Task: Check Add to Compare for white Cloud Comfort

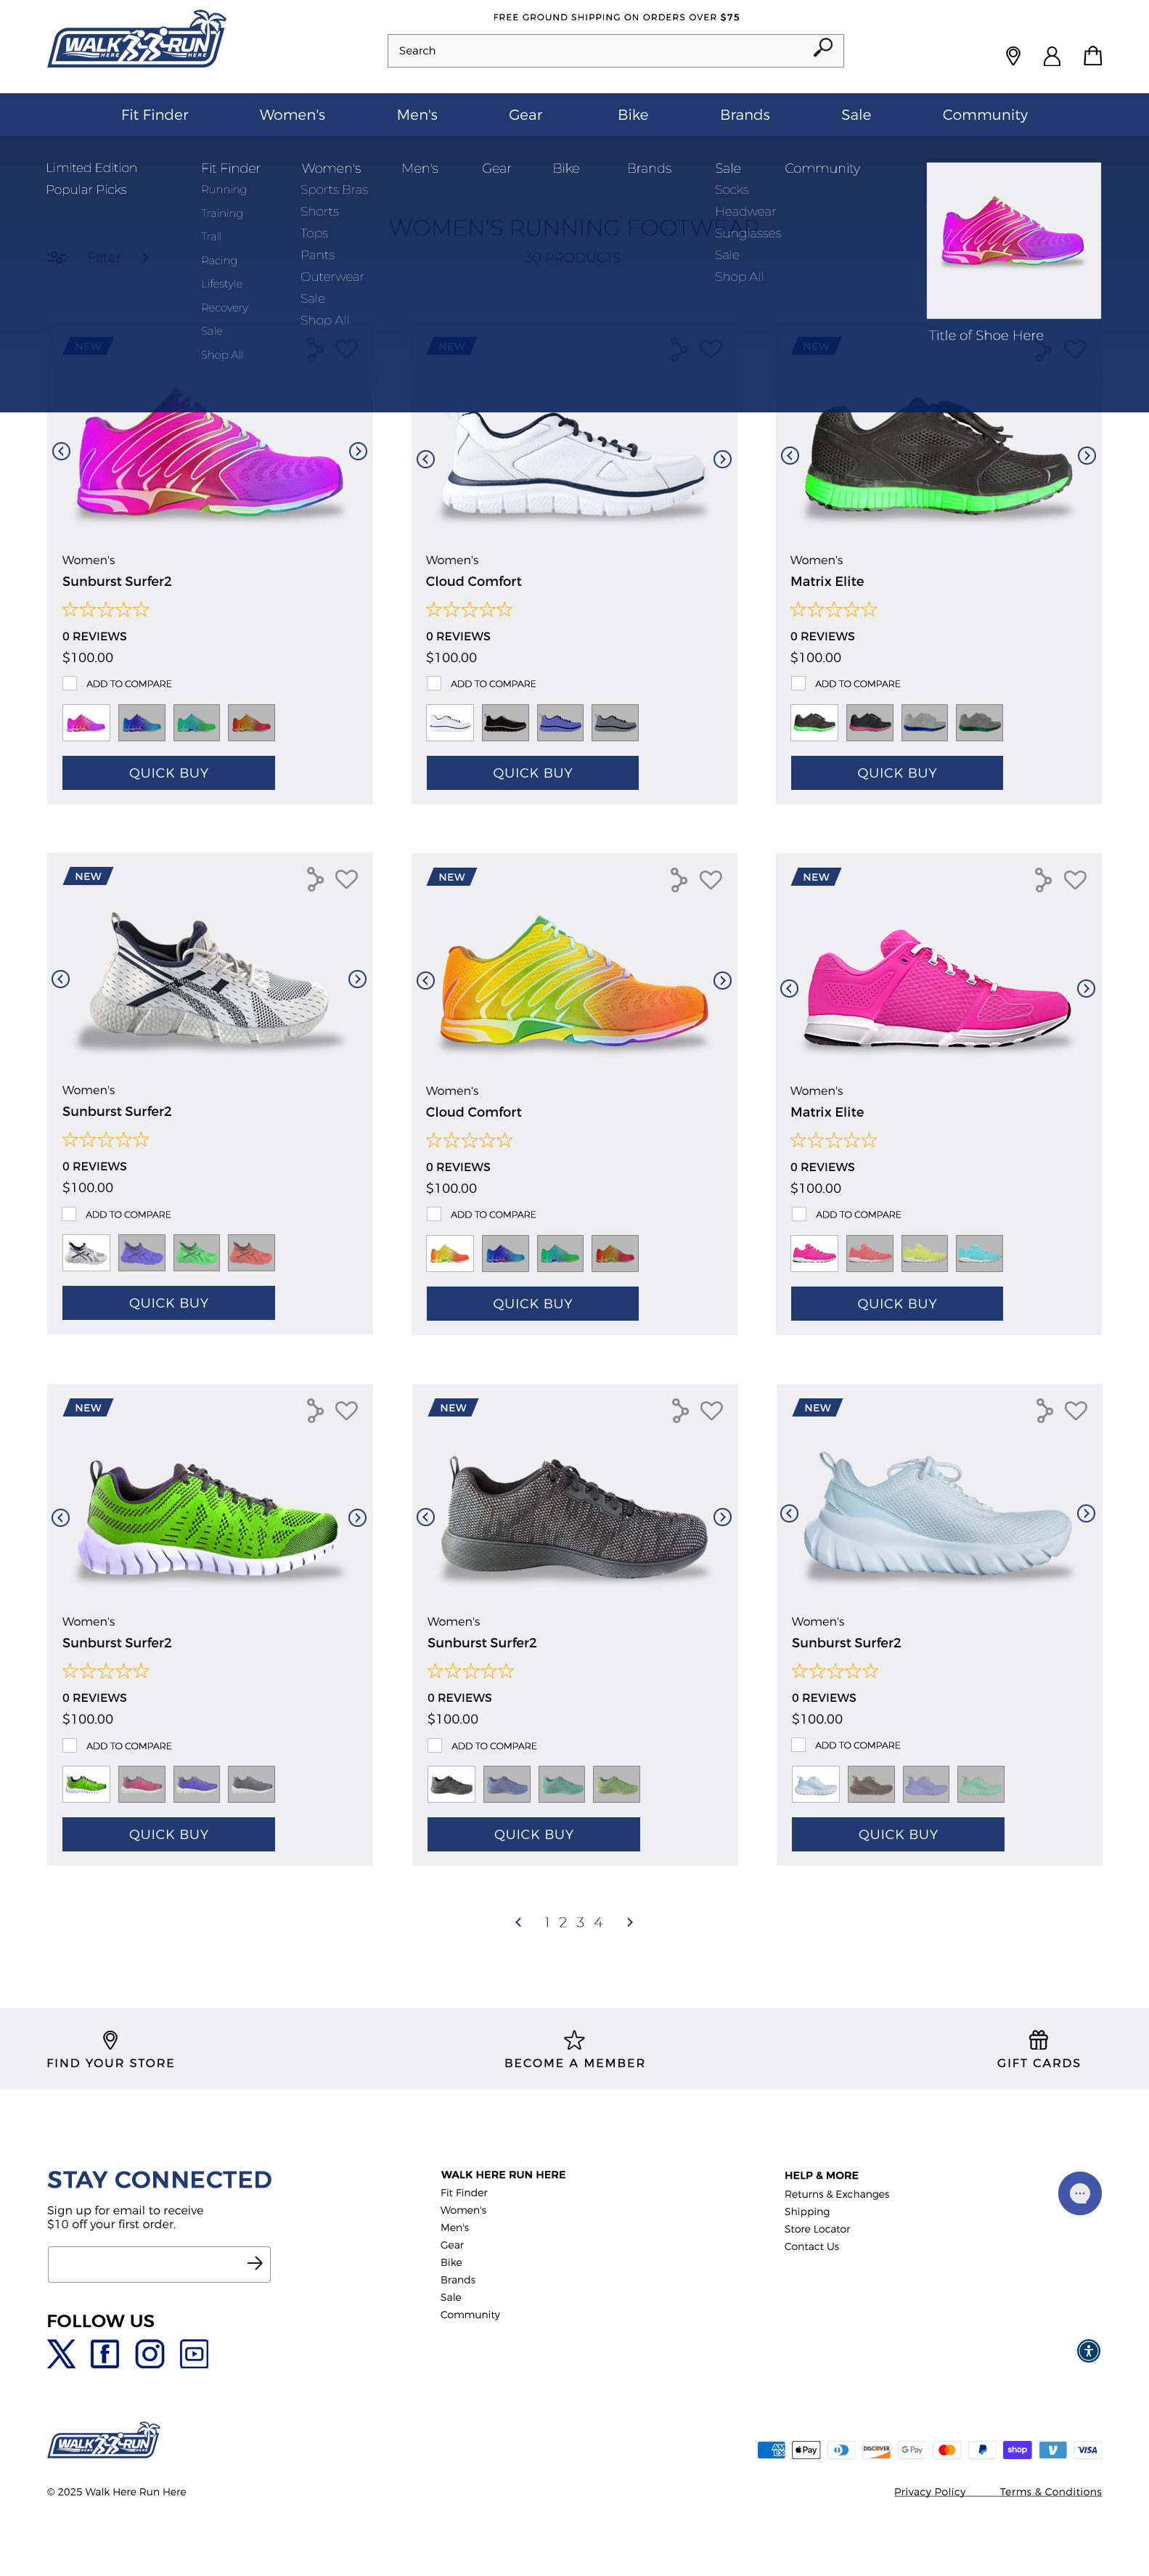Action: 434,683
